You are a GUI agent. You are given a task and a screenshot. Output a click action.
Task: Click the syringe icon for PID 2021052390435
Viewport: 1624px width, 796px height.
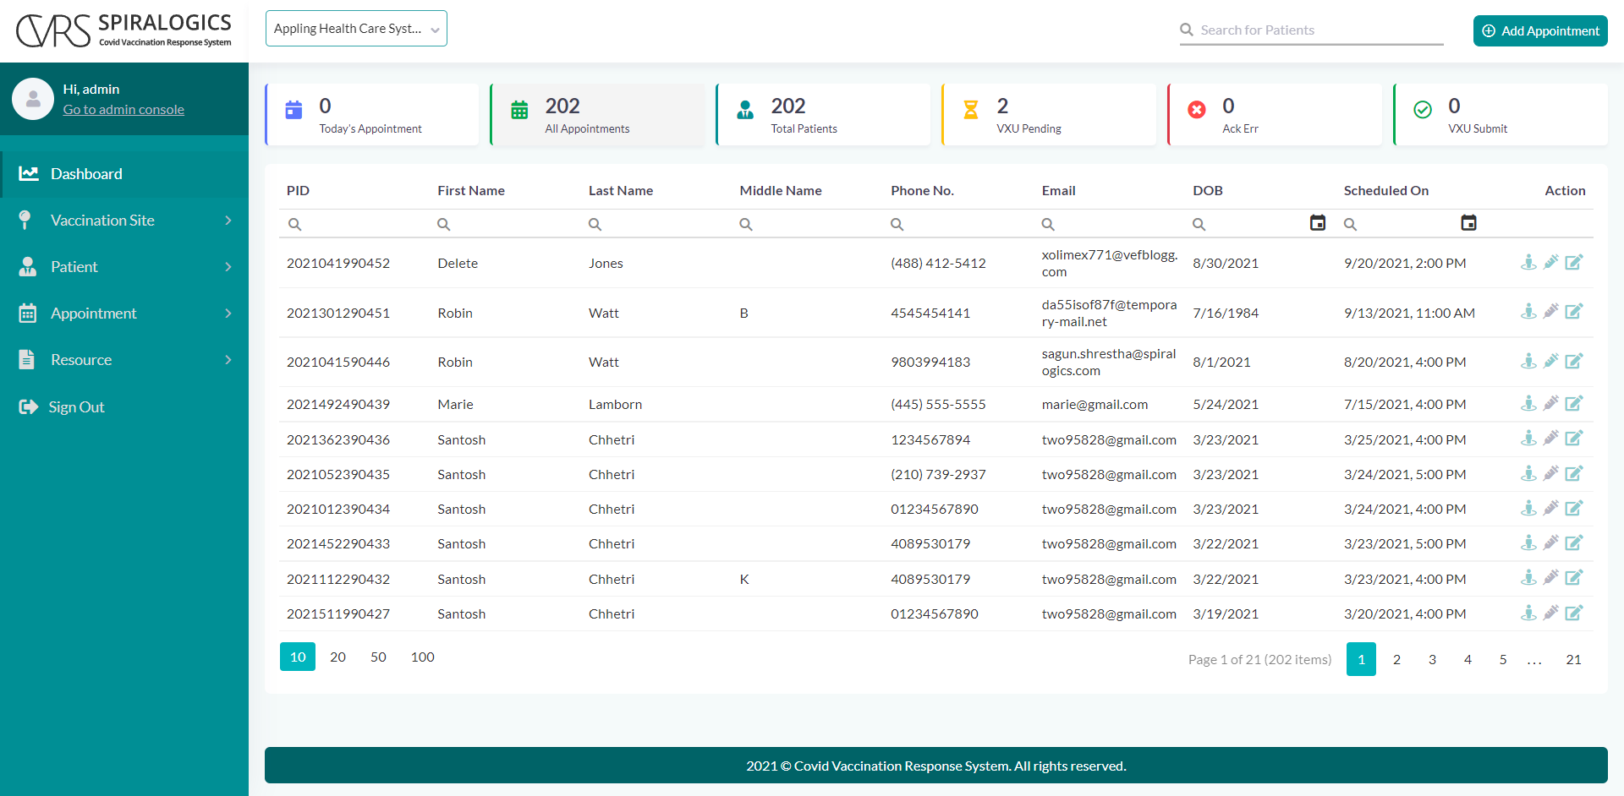pyautogui.click(x=1550, y=473)
